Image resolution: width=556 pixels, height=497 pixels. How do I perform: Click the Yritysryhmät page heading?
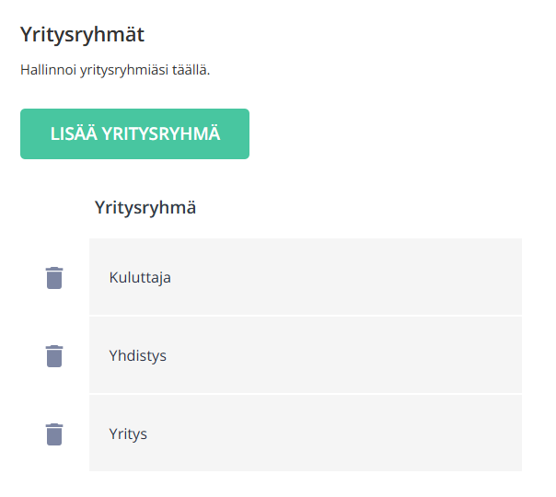[x=82, y=35]
